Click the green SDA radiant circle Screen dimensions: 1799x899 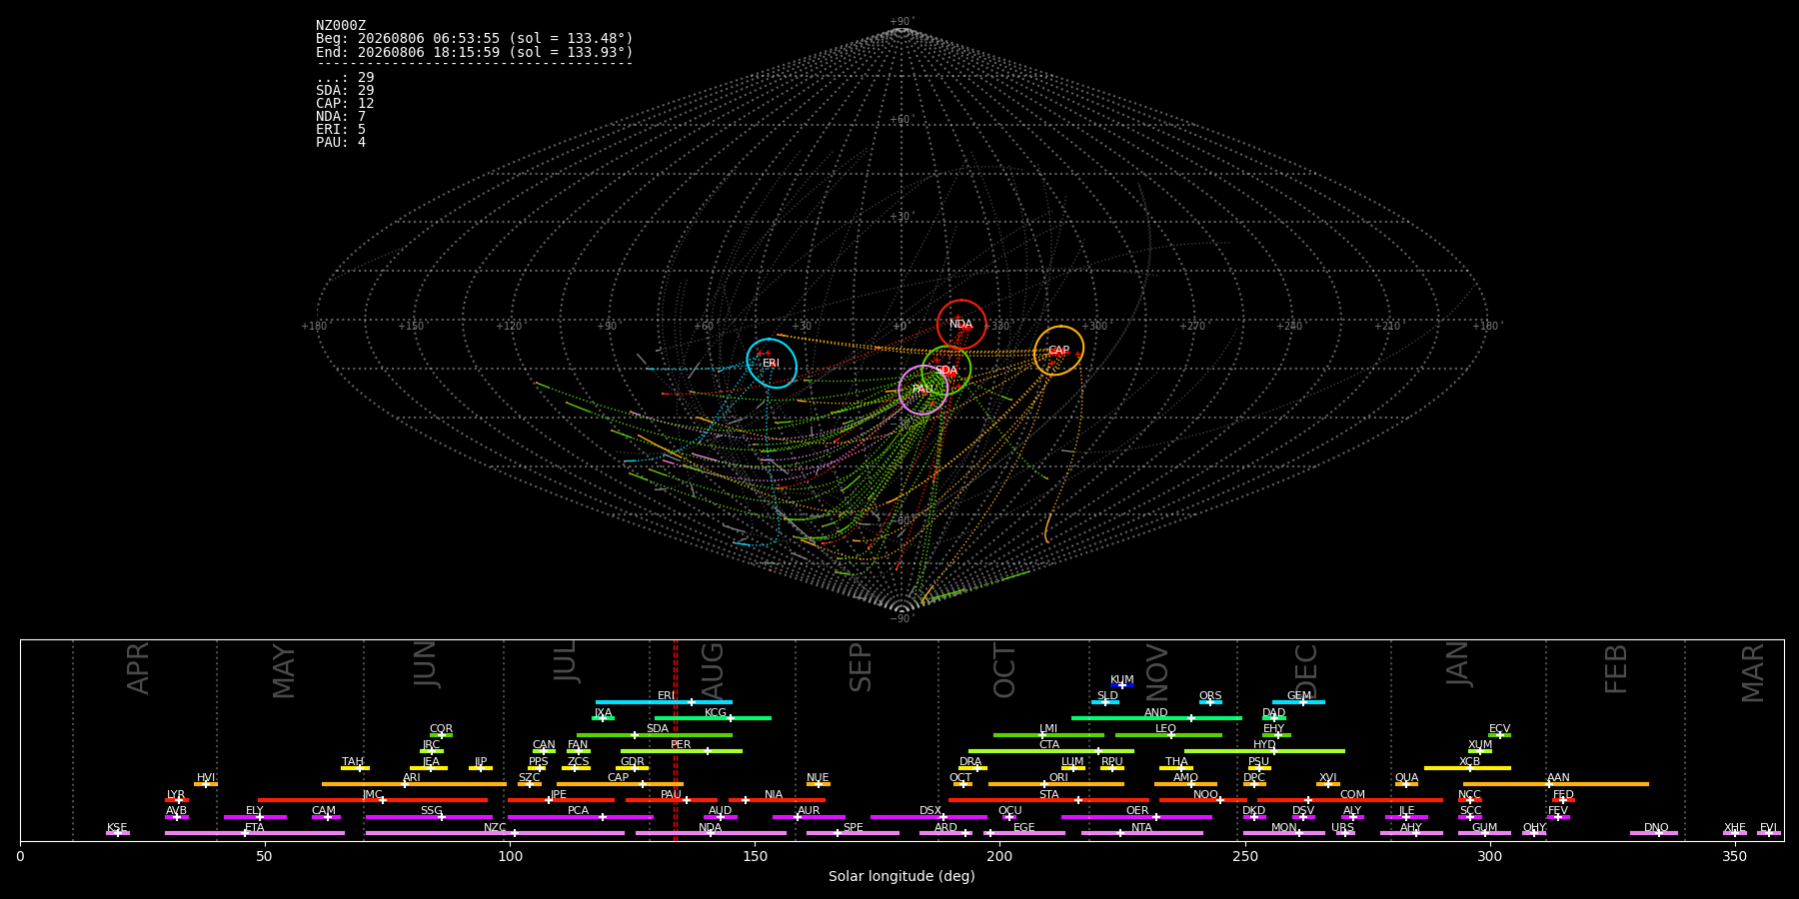(946, 371)
